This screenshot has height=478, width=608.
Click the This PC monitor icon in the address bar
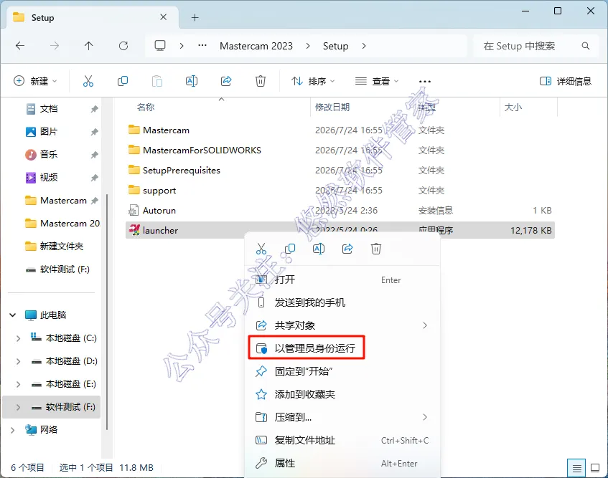tap(160, 46)
